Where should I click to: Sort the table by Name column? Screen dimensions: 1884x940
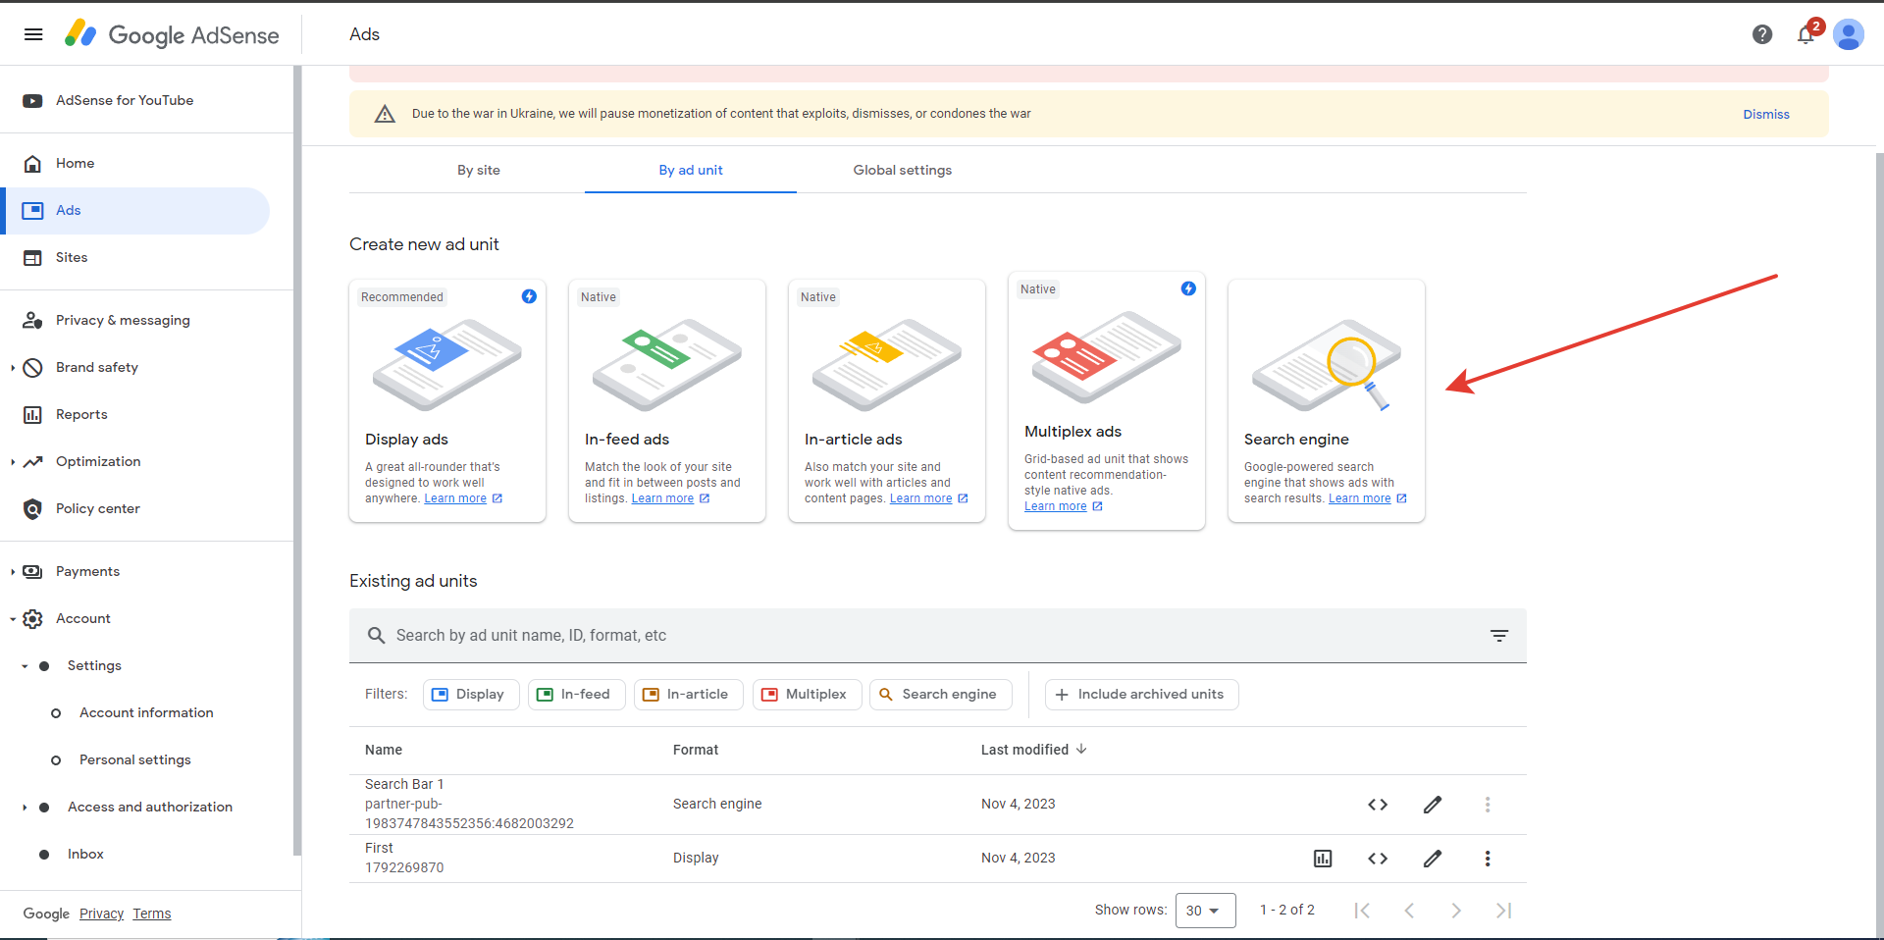coord(384,750)
